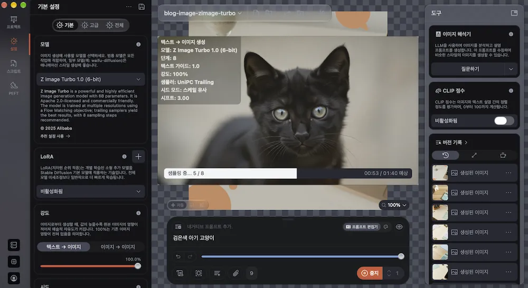Select 텍스트 → 이미지 mode
Image resolution: width=528 pixels, height=288 pixels.
(64, 247)
